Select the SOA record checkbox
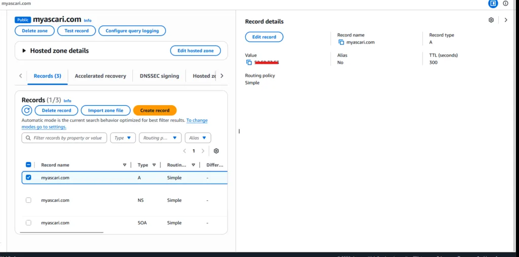 coord(28,223)
